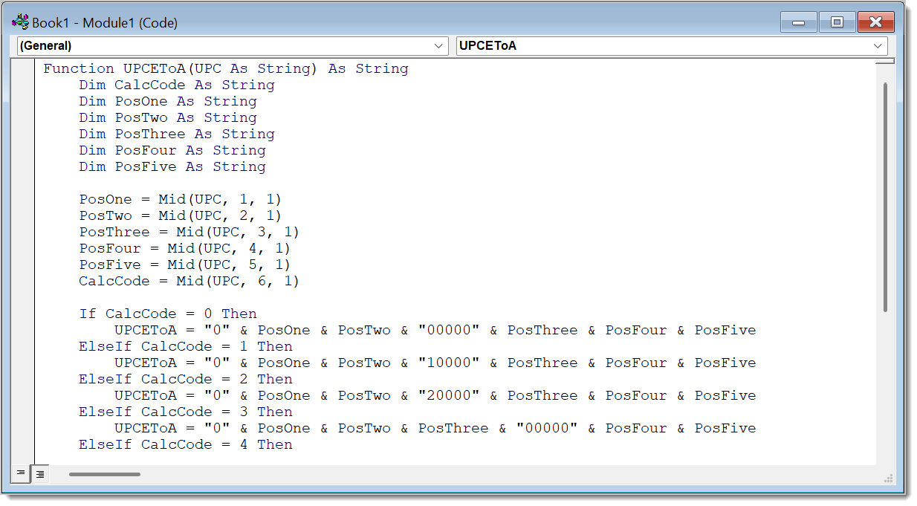Image resolution: width=917 pixels, height=506 pixels.
Task: Click the ElseIf CalcCode = 1 Then line
Action: coord(186,346)
